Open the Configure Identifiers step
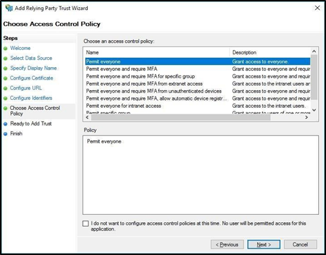This screenshot has width=326, height=255. click(x=31, y=98)
